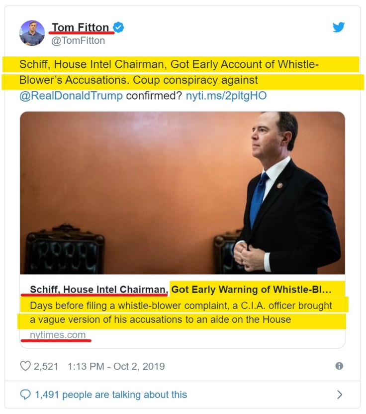This screenshot has height=414, width=366.
Task: Open the nyti.ms/2pltgHO short link
Action: click(x=226, y=95)
